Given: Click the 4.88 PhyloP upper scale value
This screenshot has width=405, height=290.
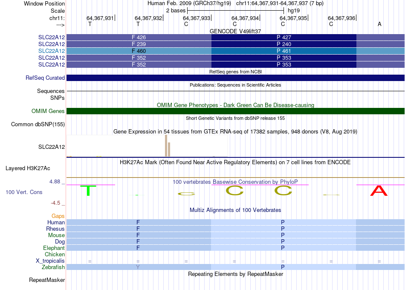Looking at the screenshot, I should pos(55,182).
